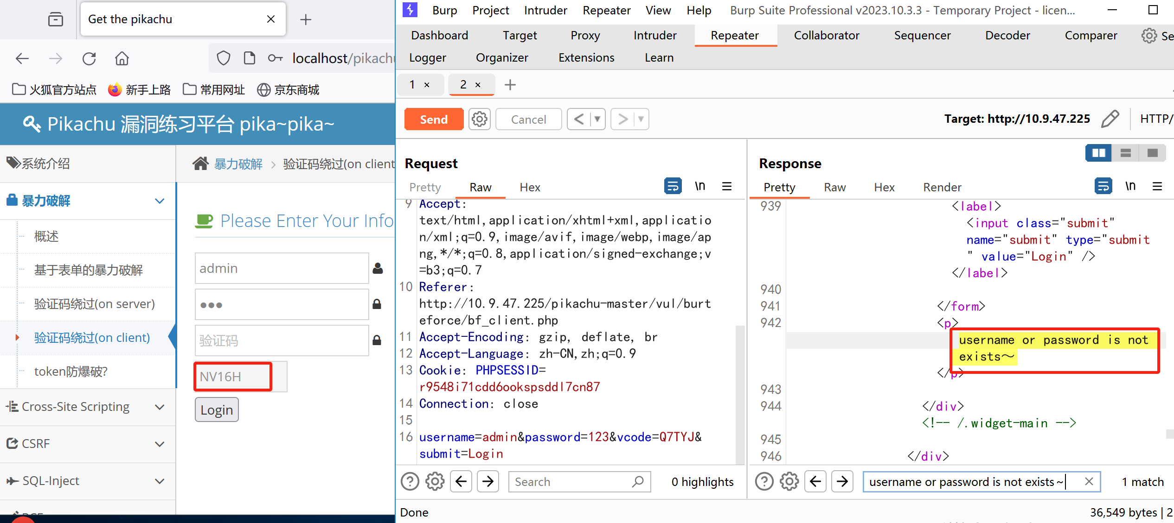Click the Cancel button
1174x523 pixels.
(x=528, y=119)
